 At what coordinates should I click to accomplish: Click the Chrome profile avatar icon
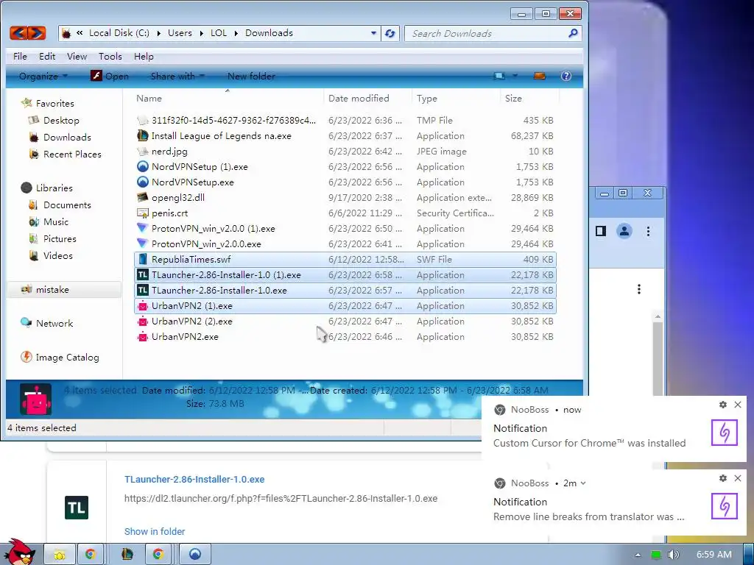point(624,231)
